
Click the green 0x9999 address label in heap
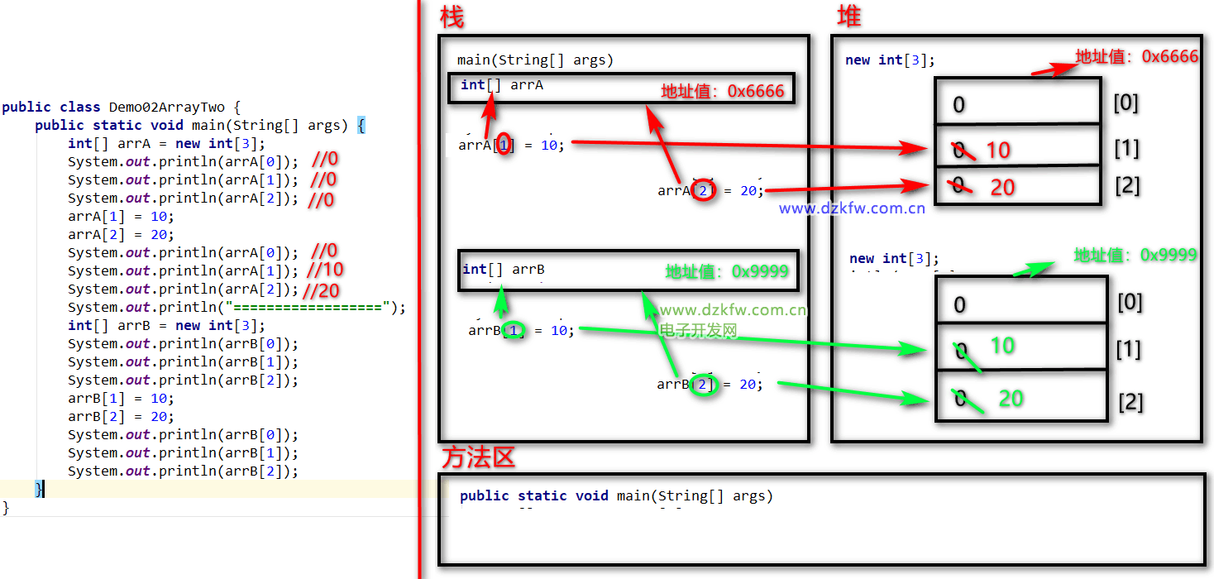point(1135,255)
